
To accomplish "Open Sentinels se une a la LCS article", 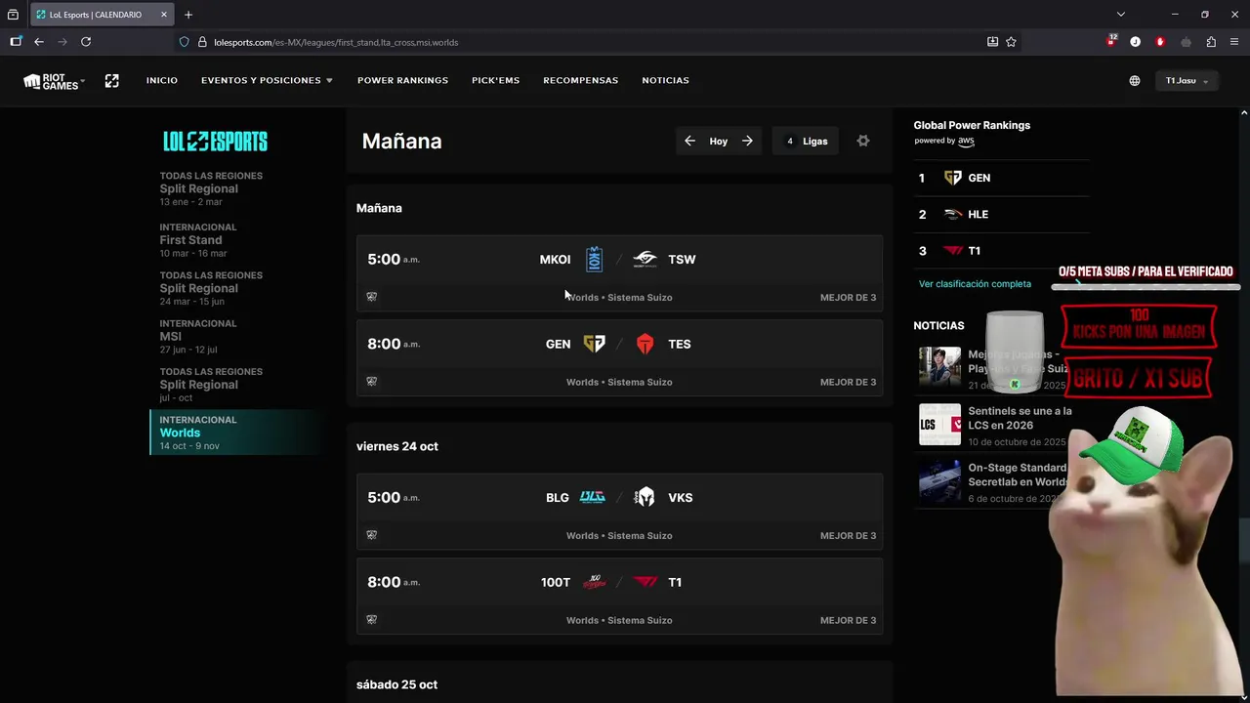I will pyautogui.click(x=1020, y=418).
